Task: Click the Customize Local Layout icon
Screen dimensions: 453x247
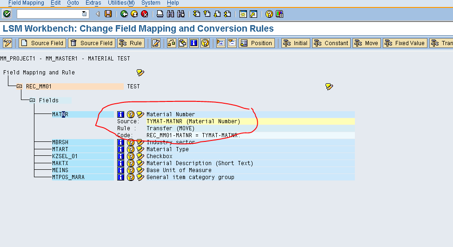Action: tap(280, 13)
